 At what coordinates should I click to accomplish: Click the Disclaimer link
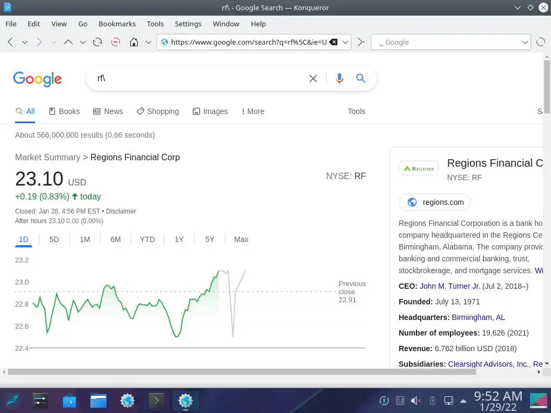click(x=121, y=211)
